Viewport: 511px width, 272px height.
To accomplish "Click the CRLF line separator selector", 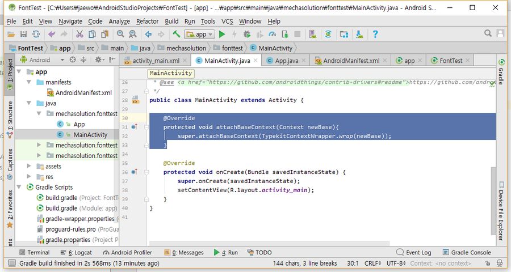I will pos(373,263).
